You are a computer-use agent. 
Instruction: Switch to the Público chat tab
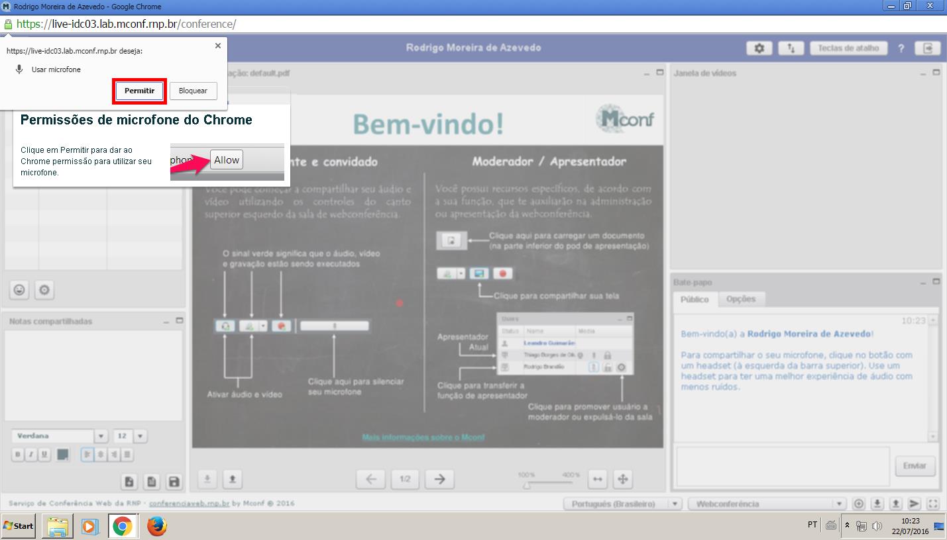pyautogui.click(x=695, y=299)
